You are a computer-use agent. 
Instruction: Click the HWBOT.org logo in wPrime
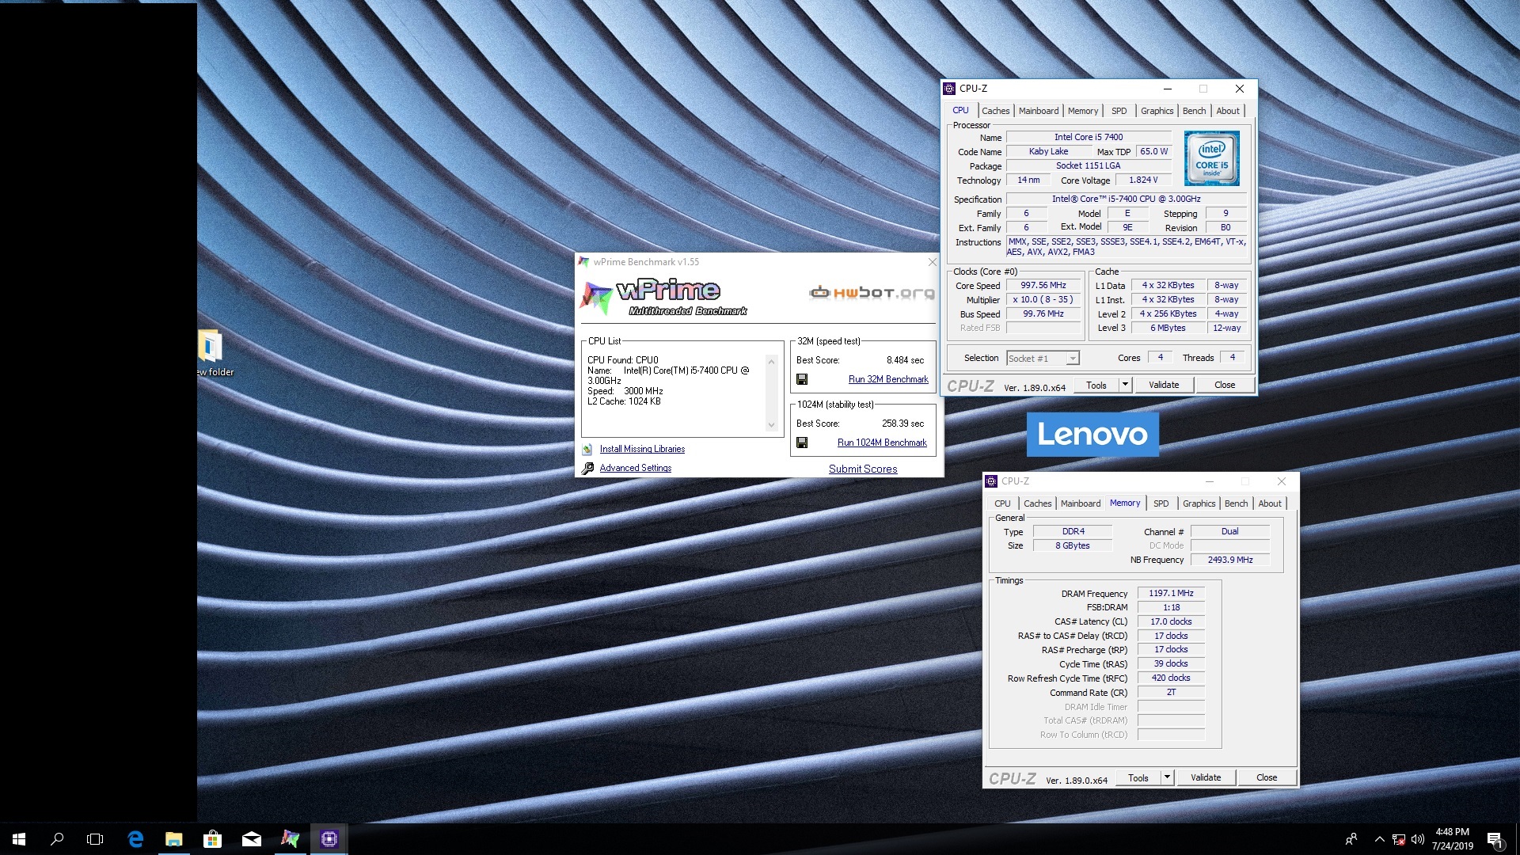tap(872, 293)
